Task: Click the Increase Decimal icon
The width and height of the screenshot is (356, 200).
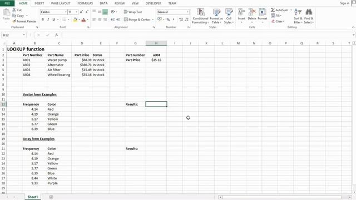Action: 181,20
